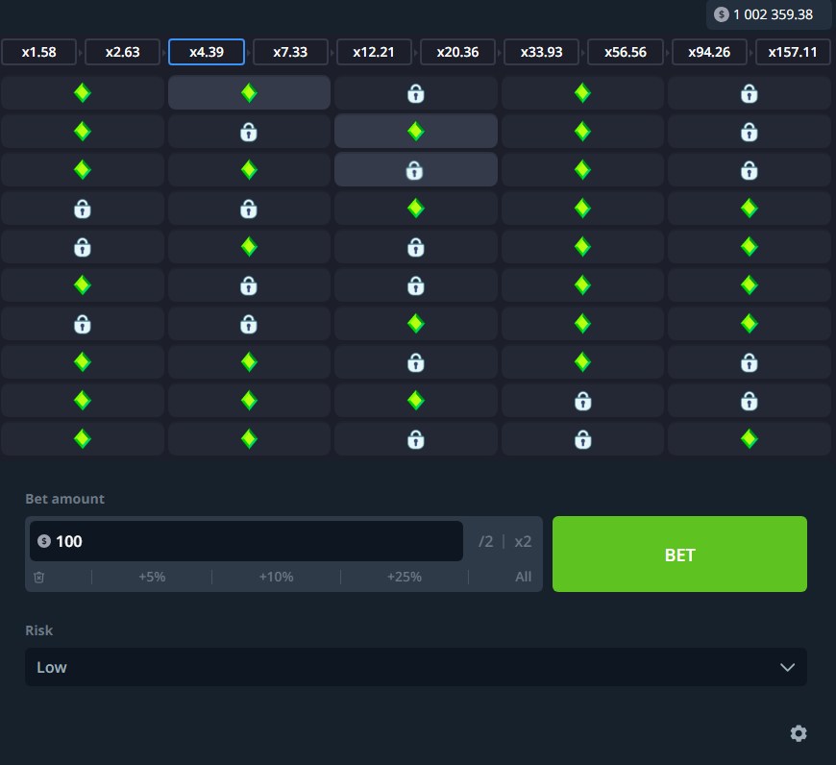Click the chevron arrow on the Risk selector
The width and height of the screenshot is (836, 765).
(x=787, y=667)
